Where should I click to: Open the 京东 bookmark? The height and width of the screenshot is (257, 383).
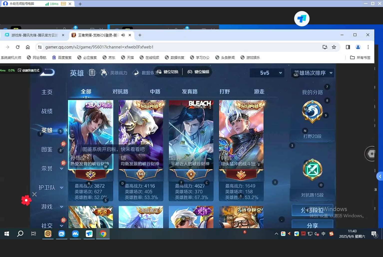pyautogui.click(x=109, y=58)
